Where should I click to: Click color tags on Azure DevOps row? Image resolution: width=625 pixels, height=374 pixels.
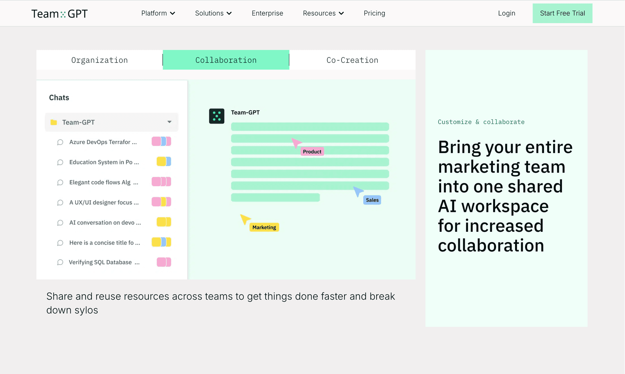click(x=161, y=141)
